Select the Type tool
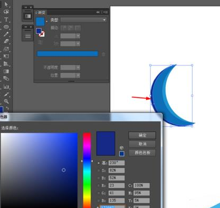 point(6,20)
